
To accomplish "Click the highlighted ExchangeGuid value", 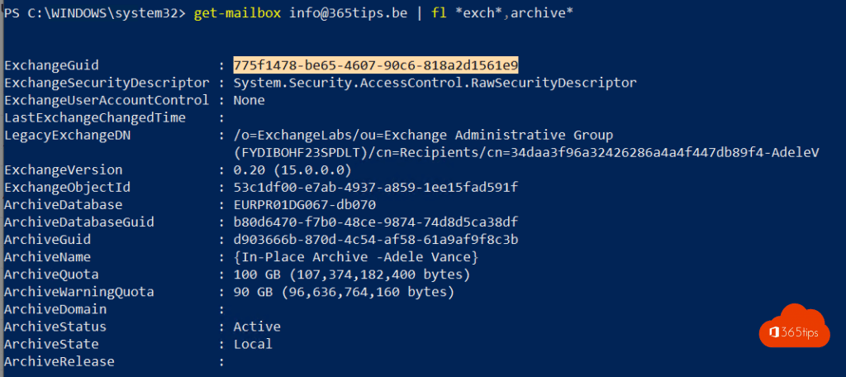I will pos(375,65).
